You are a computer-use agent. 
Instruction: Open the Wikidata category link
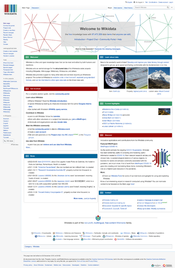tap(36, 247)
